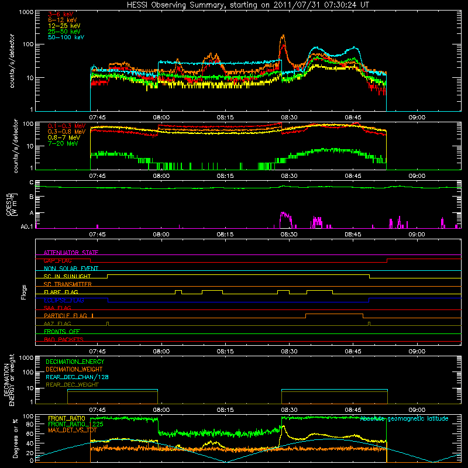Click the tallest orange 6-12 keV flare peak
The width and height of the screenshot is (468, 468).
(x=283, y=36)
